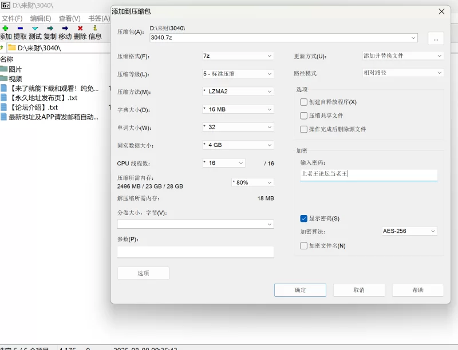Enable 压缩共享文件 checkbox

[303, 116]
